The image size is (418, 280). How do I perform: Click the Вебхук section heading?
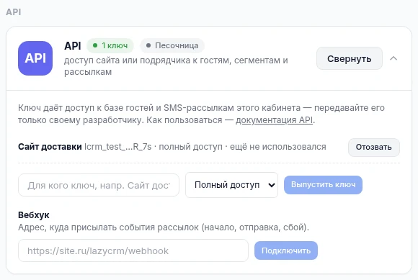(34, 214)
